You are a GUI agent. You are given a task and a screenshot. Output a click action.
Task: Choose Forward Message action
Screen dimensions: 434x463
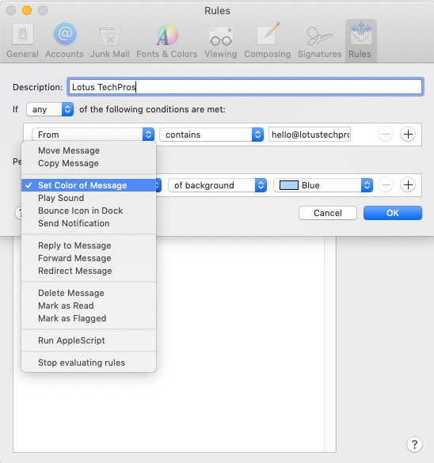pos(89,258)
